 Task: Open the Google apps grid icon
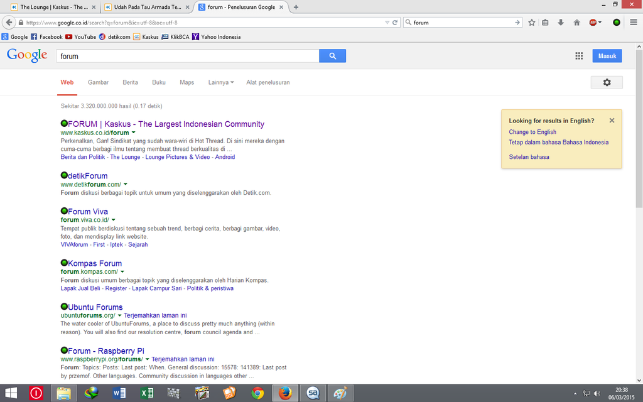[x=578, y=56]
